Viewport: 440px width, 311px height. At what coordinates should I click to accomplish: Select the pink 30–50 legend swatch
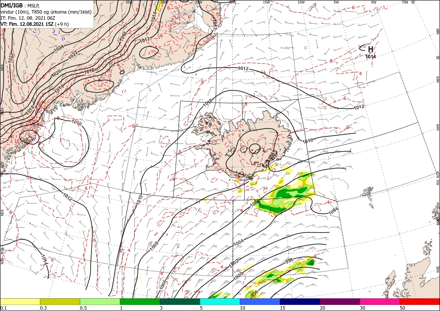380,301
